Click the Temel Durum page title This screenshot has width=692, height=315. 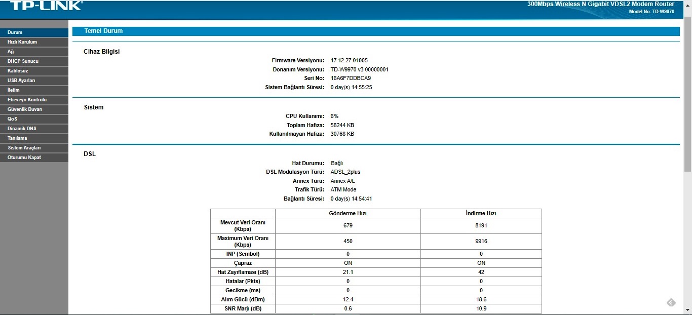click(x=103, y=31)
